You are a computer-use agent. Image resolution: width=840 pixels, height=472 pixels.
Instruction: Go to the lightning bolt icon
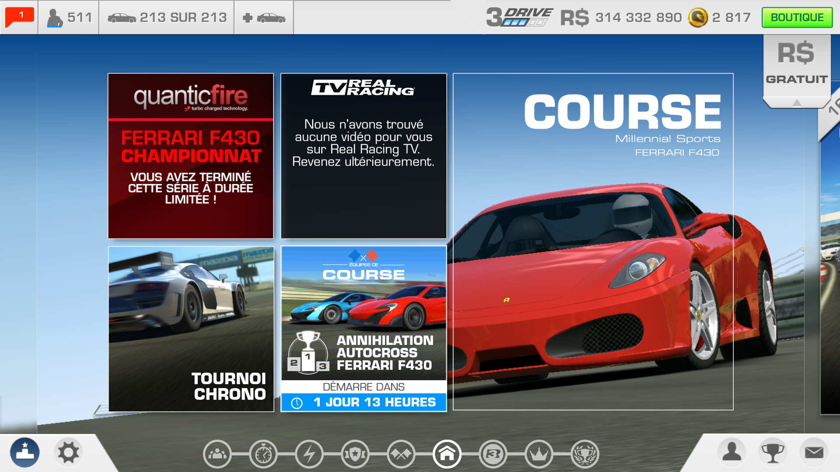[309, 454]
